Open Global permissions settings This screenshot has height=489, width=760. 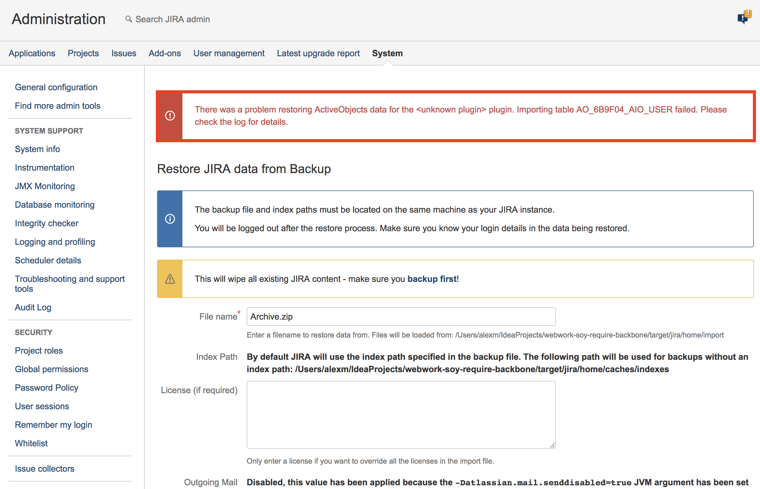pyautogui.click(x=51, y=369)
